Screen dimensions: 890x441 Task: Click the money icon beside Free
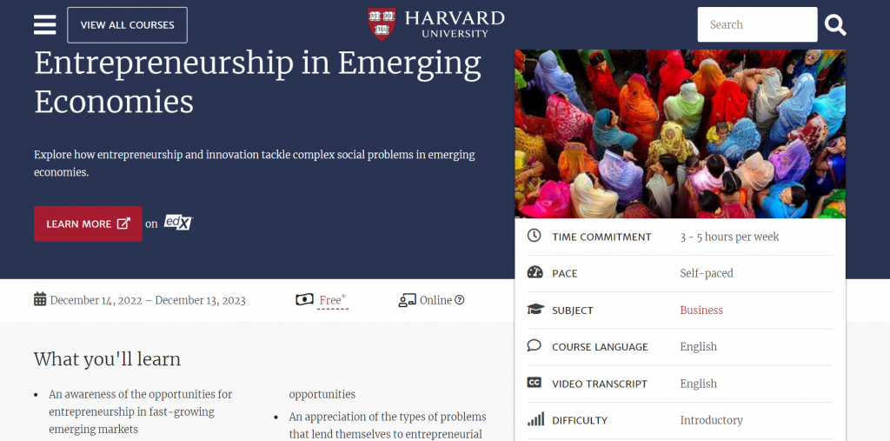[x=304, y=300]
